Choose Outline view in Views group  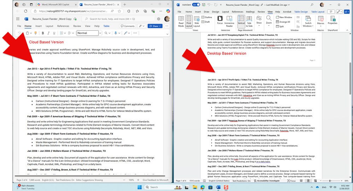207,17
